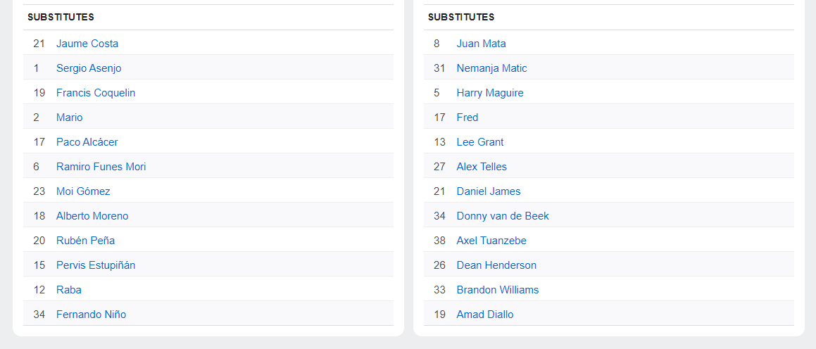Select Donny van de Beek

[x=503, y=216]
